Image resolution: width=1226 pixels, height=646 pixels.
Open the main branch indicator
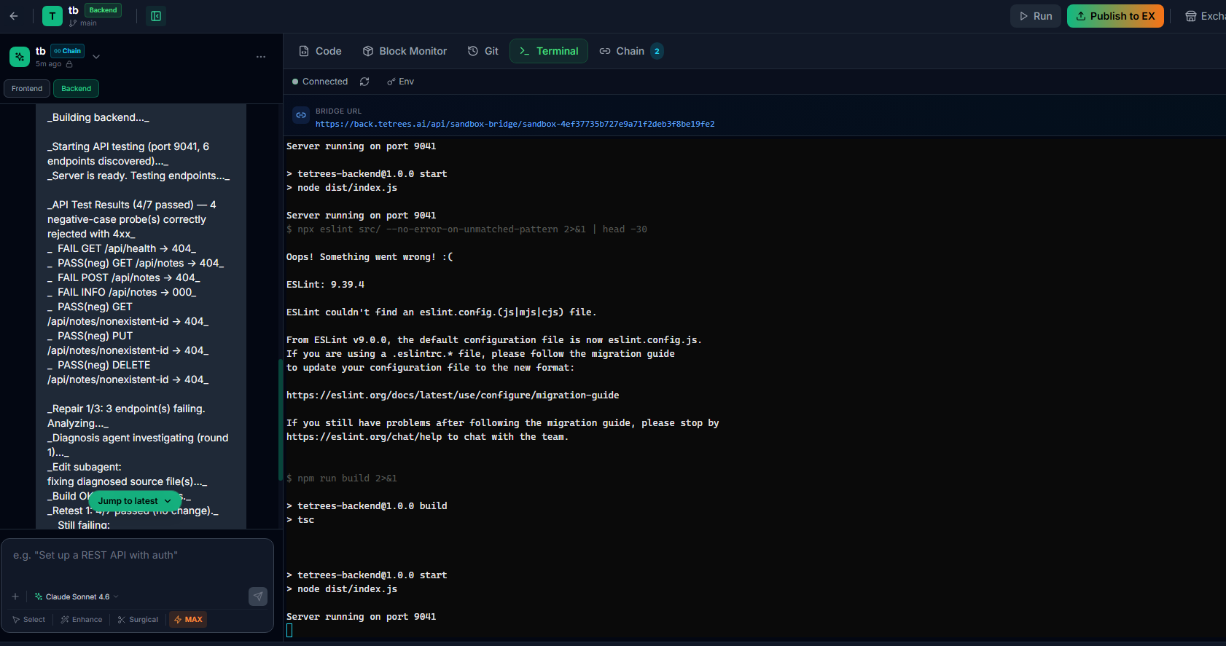point(83,23)
